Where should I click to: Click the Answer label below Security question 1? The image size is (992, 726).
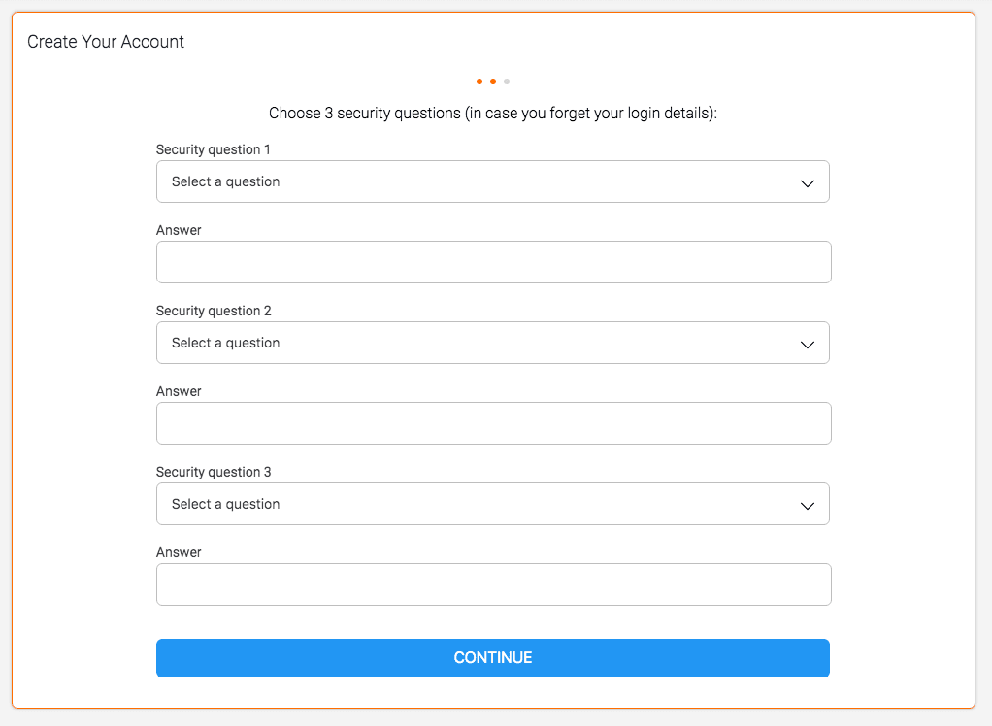(x=179, y=230)
